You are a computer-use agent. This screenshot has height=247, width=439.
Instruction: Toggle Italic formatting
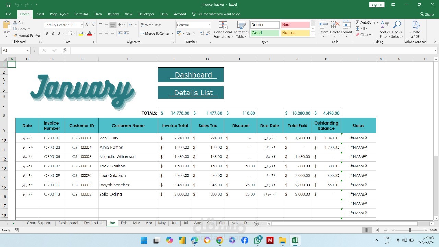point(52,33)
